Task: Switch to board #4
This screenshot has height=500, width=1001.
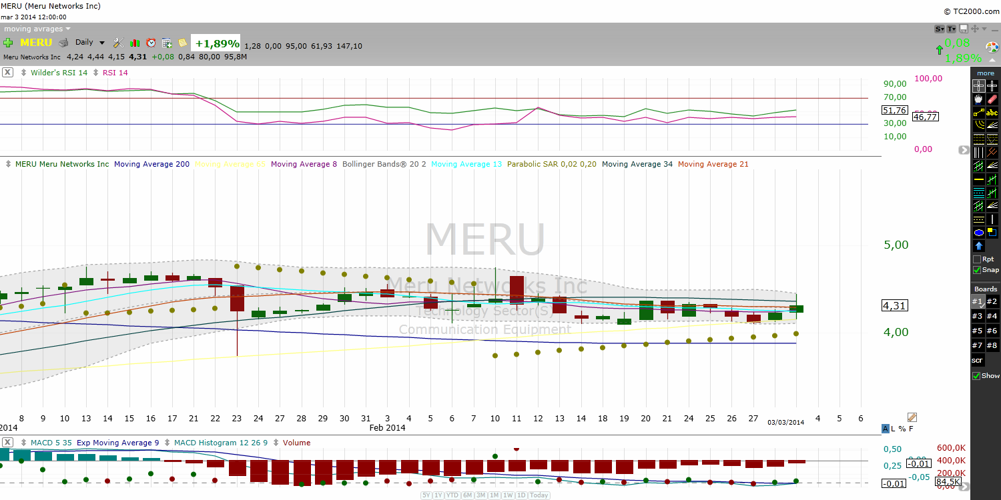Action: pos(992,316)
